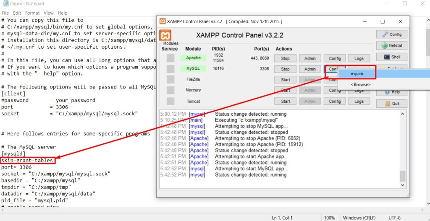Open global Config with wrench icon
Image resolution: width=430 pixels, height=221 pixels.
[x=392, y=34]
